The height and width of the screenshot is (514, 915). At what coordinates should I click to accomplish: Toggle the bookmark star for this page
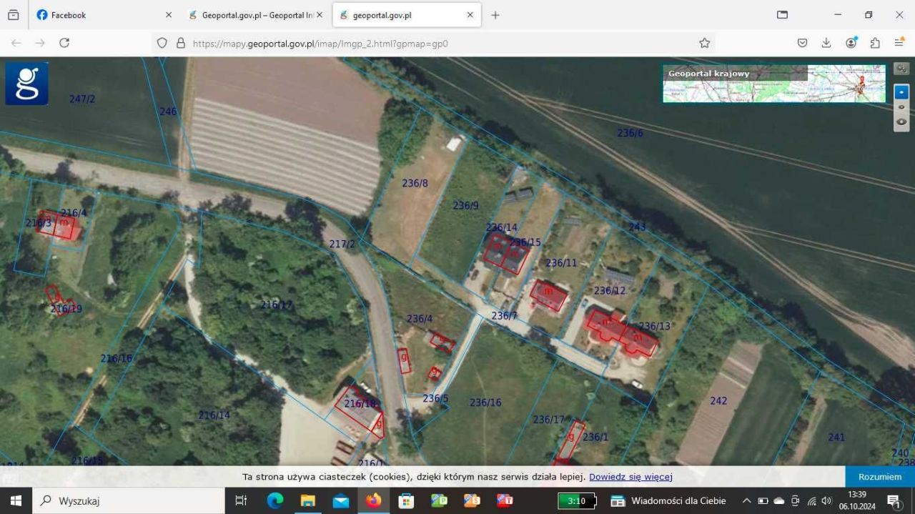coord(704,43)
